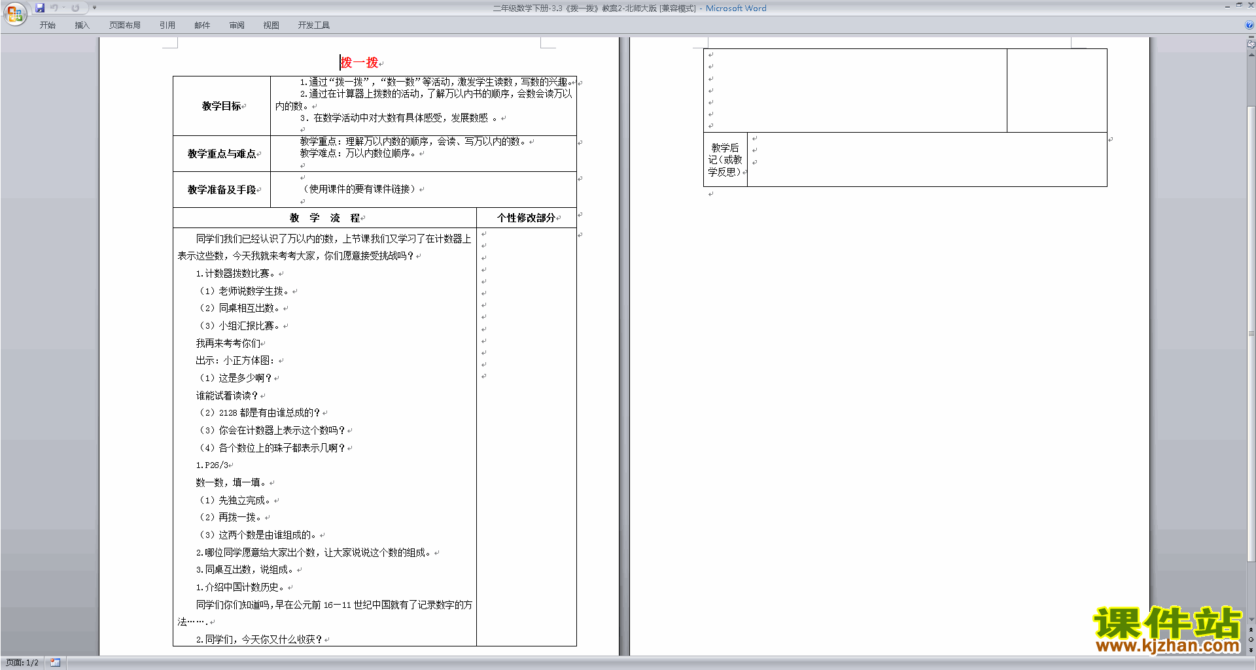
Task: Click the line 数一数，填一填。
Action: click(231, 482)
